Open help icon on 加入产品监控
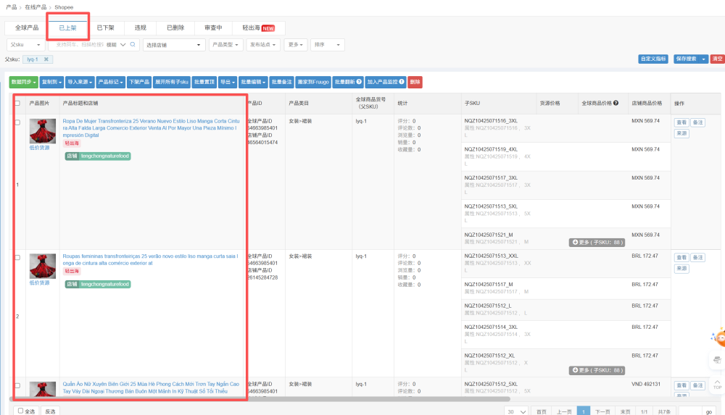 [x=402, y=82]
